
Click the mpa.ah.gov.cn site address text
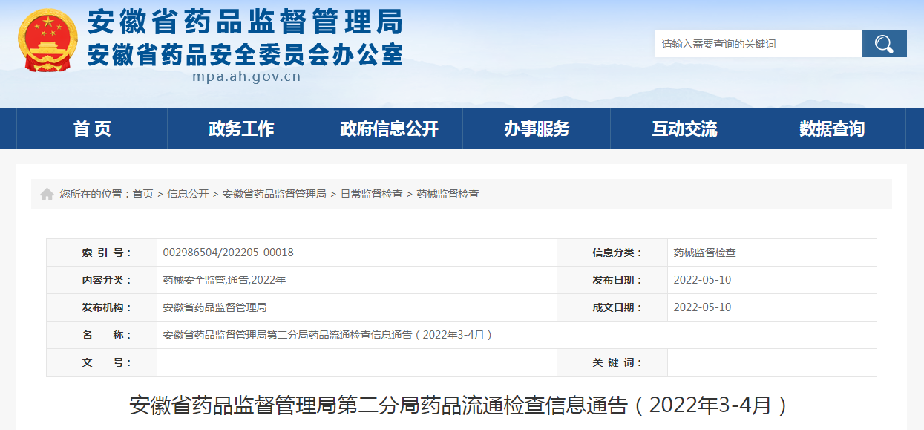246,76
